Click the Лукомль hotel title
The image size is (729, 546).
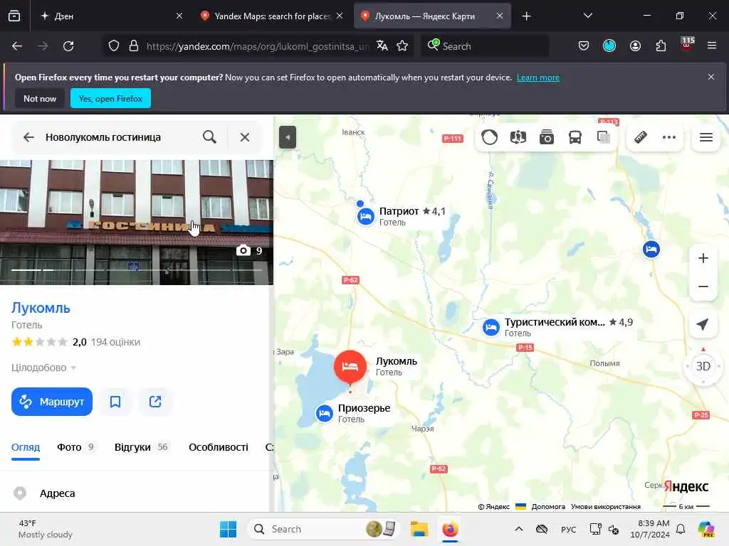coord(41,308)
